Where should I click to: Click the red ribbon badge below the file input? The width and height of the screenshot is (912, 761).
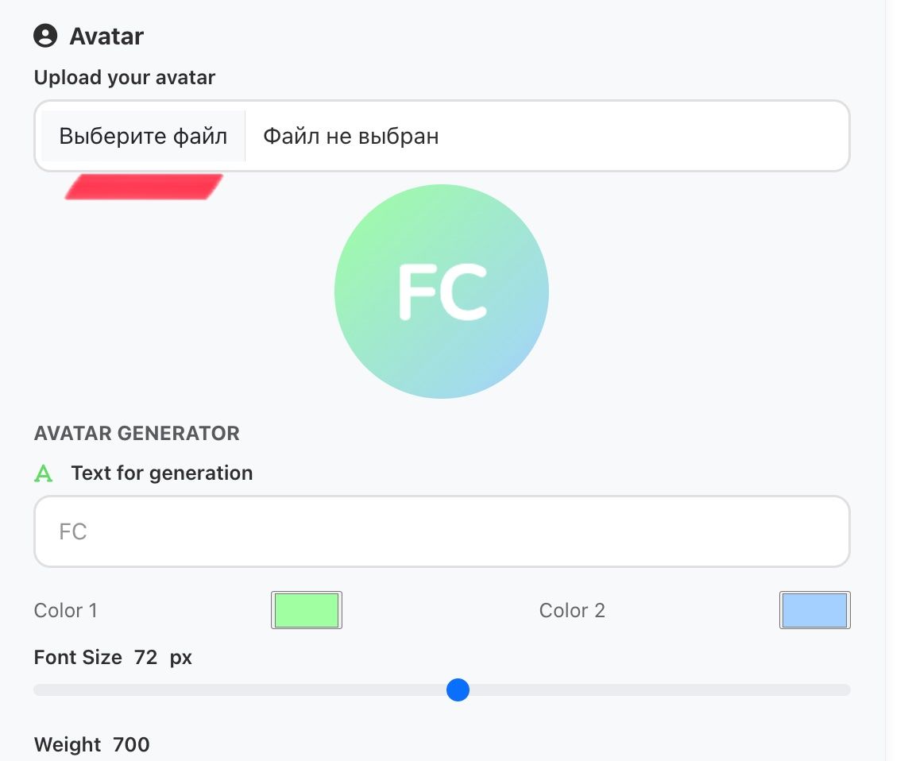point(143,187)
